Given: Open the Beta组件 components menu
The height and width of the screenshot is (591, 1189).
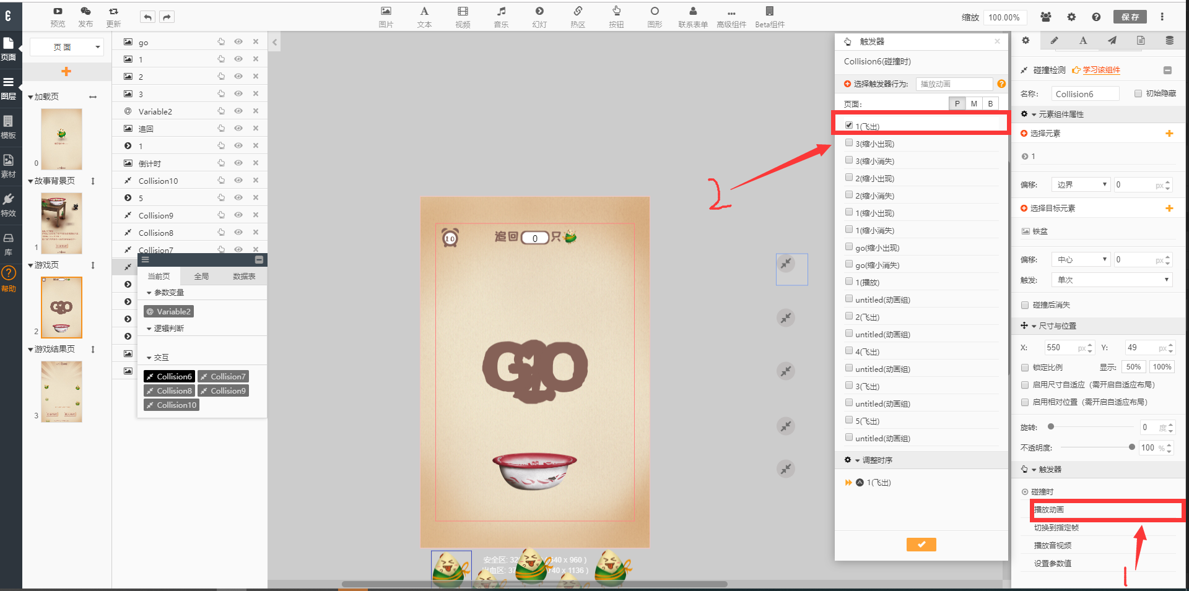Looking at the screenshot, I should tap(770, 17).
